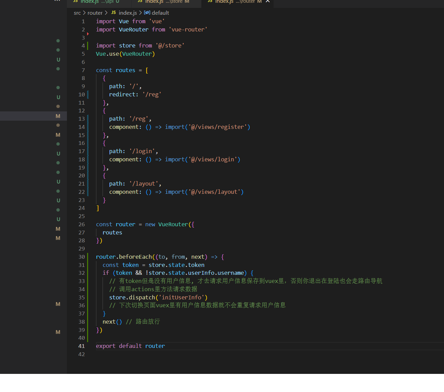Place cursor on 'vue-router' import string
The width and height of the screenshot is (444, 392).
point(188,30)
